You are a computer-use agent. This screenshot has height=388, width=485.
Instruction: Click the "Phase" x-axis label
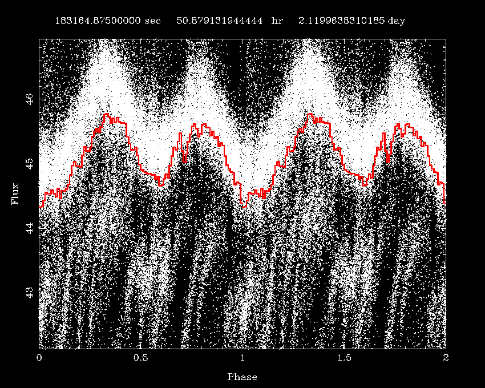point(242,377)
